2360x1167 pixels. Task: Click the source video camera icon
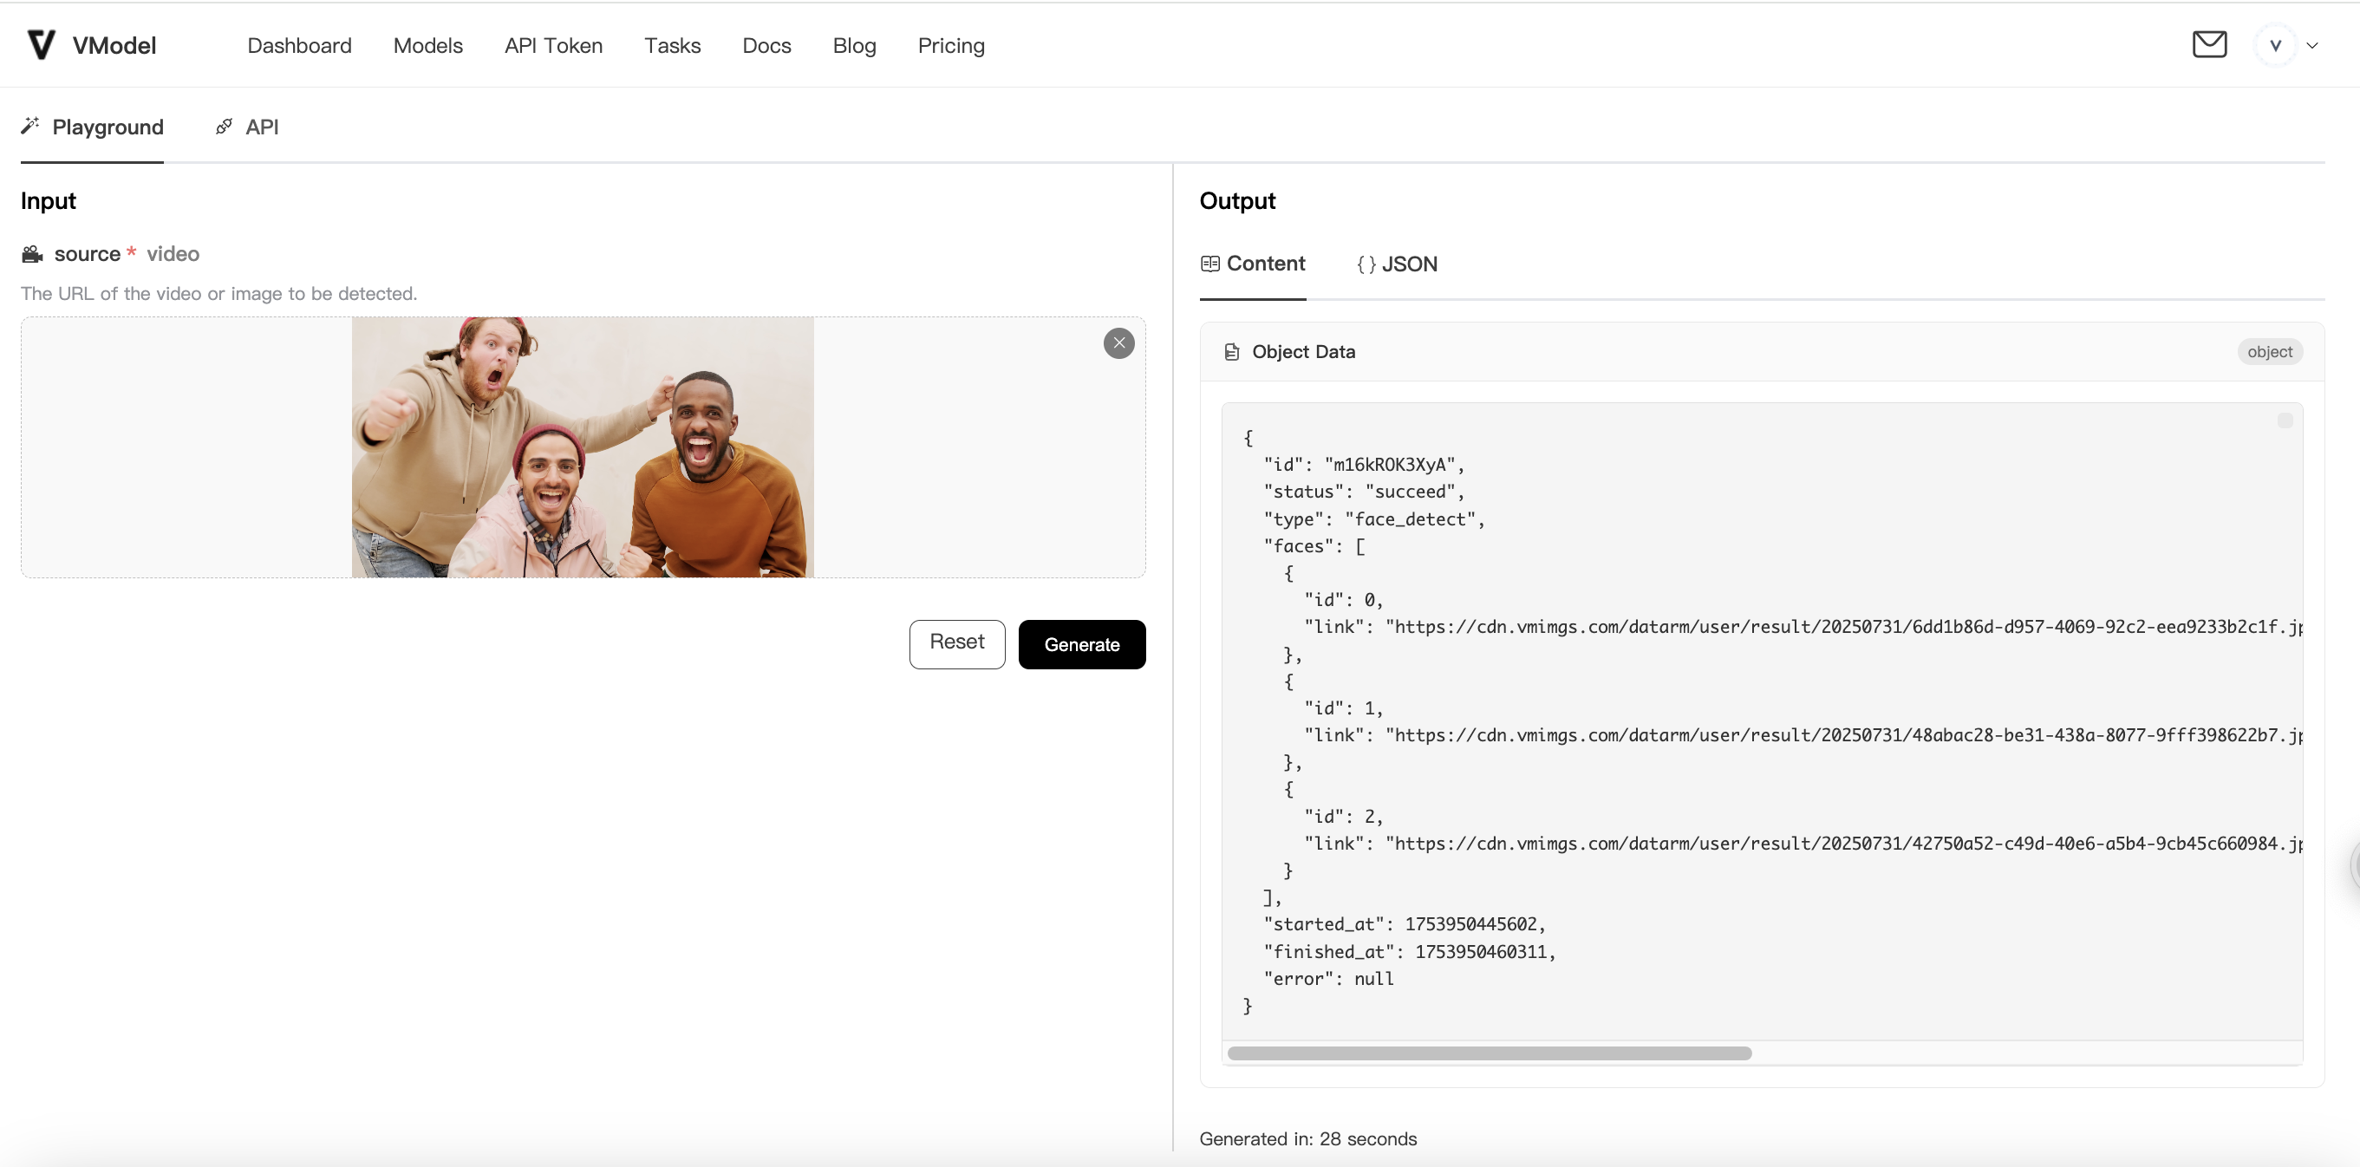coord(32,254)
